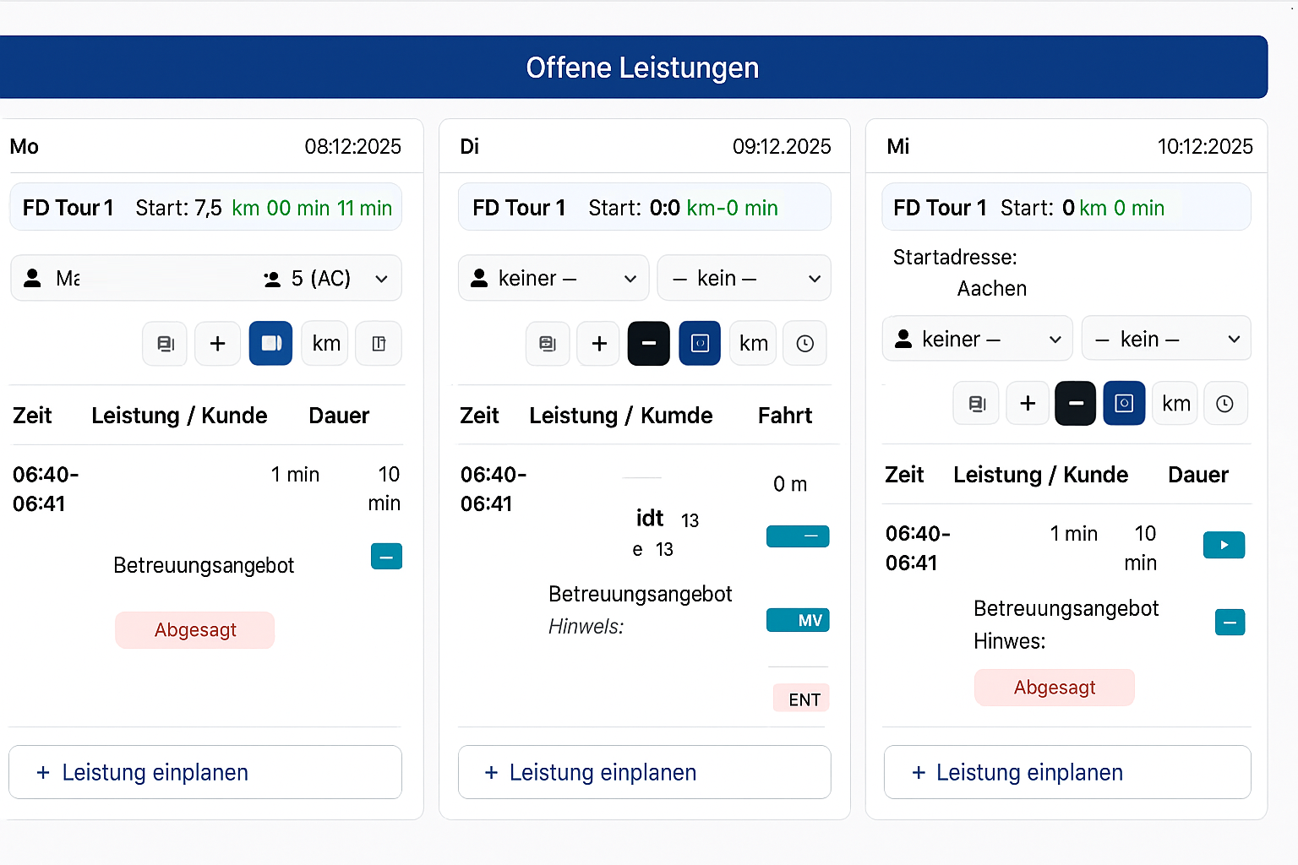This screenshot has height=865, width=1298.
Task: Click the list icon in Wednesday's toolbar
Action: (x=976, y=403)
